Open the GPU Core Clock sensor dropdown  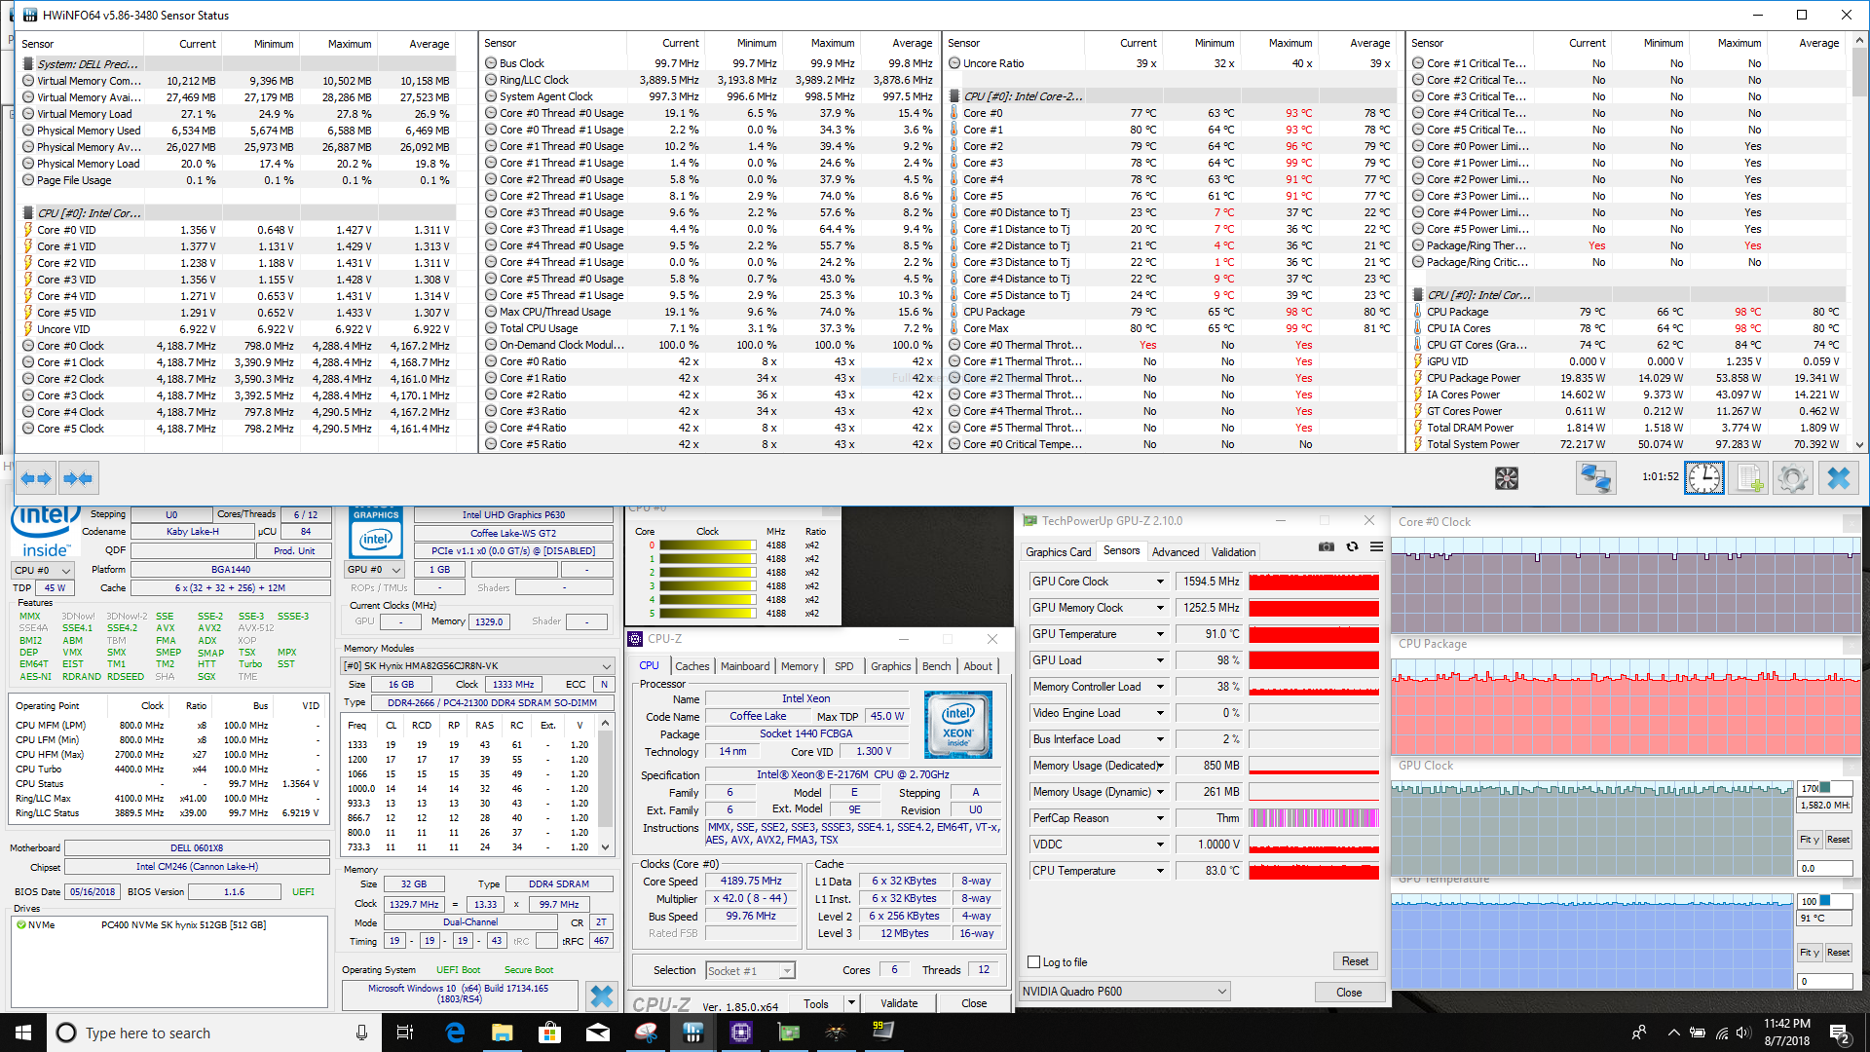pos(1160,582)
